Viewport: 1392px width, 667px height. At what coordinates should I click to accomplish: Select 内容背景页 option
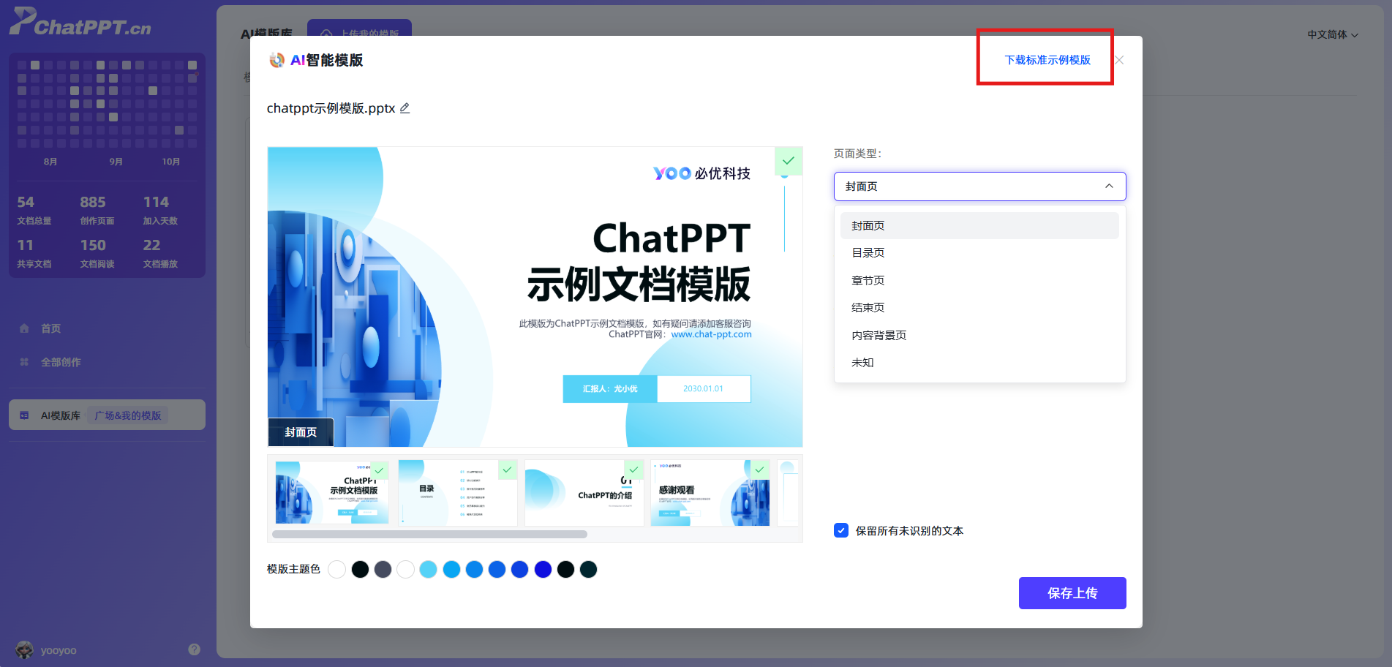[x=879, y=336]
